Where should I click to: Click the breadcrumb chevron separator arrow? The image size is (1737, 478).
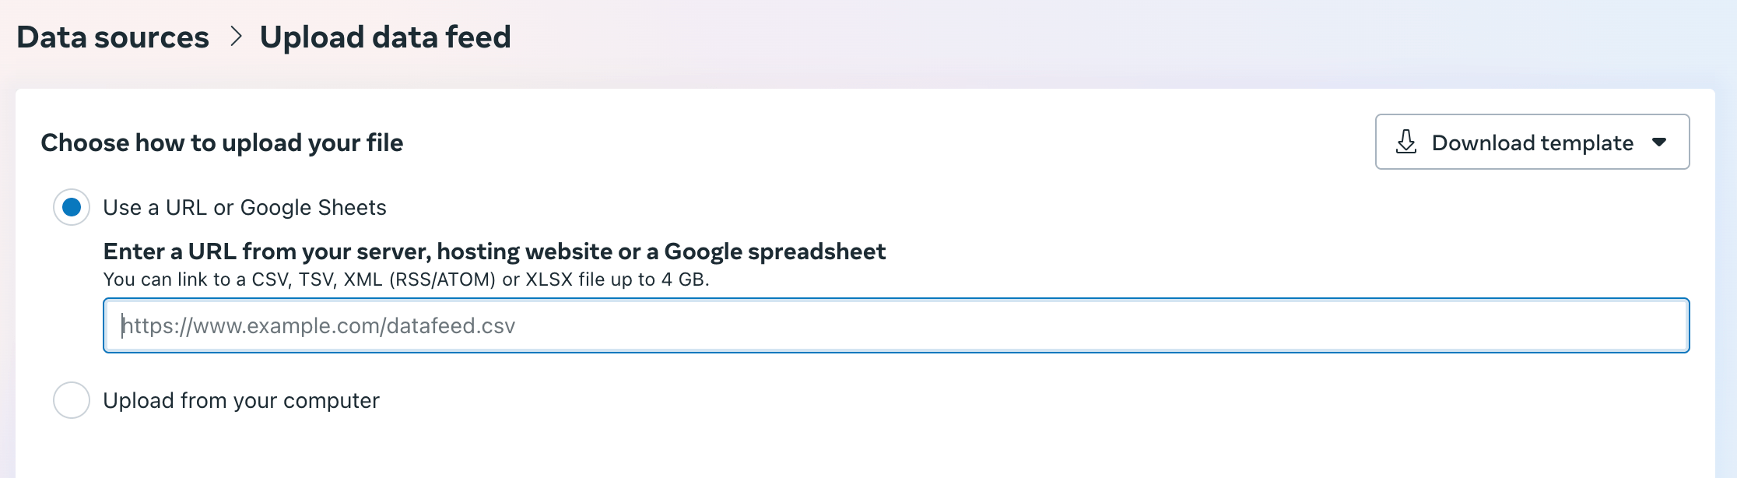coord(236,37)
